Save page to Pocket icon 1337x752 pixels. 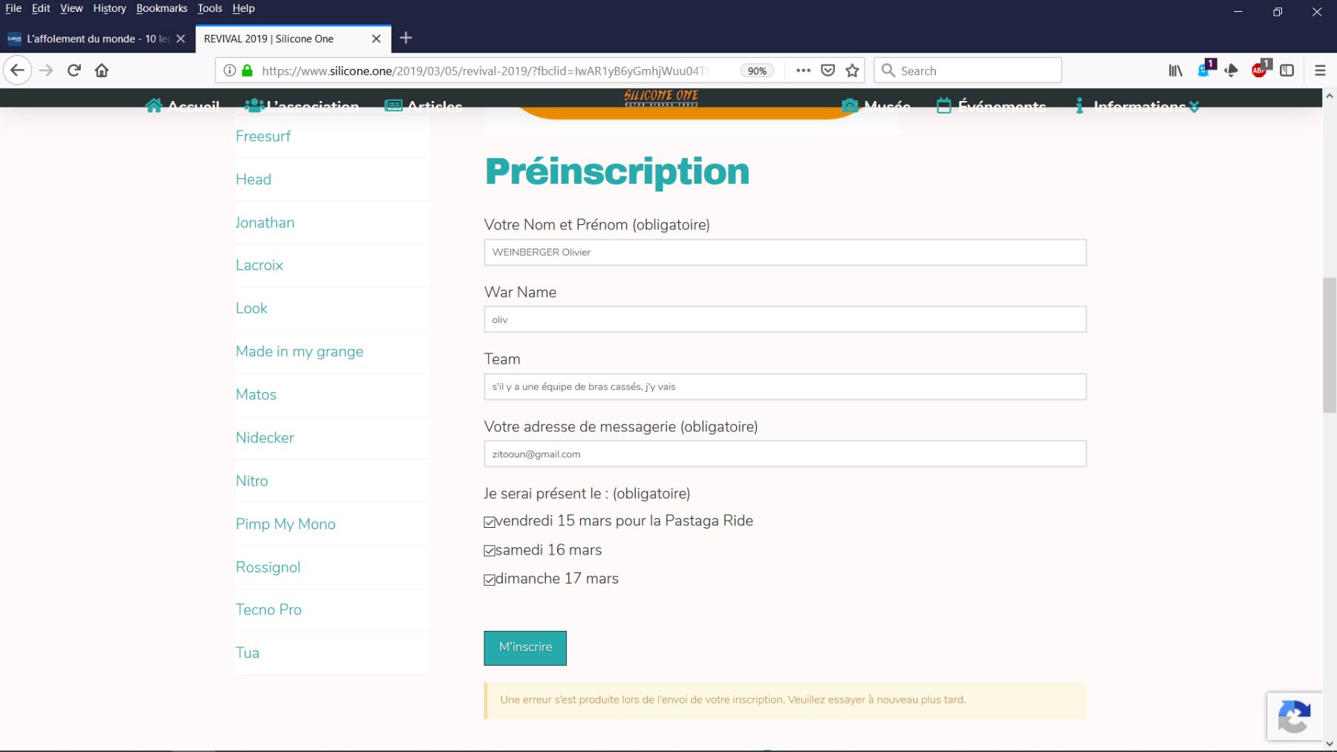click(827, 71)
